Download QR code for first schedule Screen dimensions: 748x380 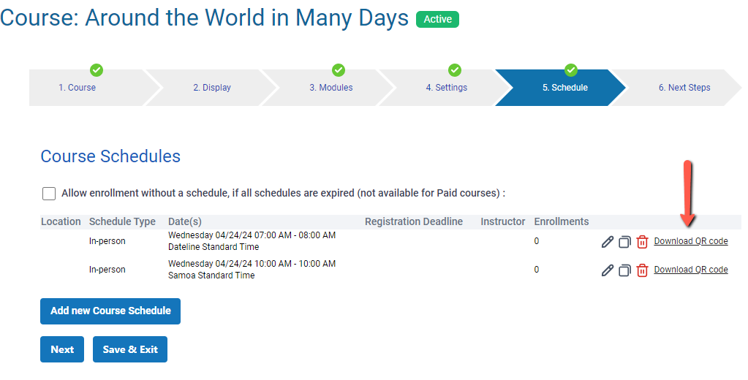click(x=691, y=241)
